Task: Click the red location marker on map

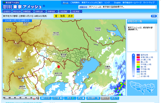Action: click(x=59, y=67)
